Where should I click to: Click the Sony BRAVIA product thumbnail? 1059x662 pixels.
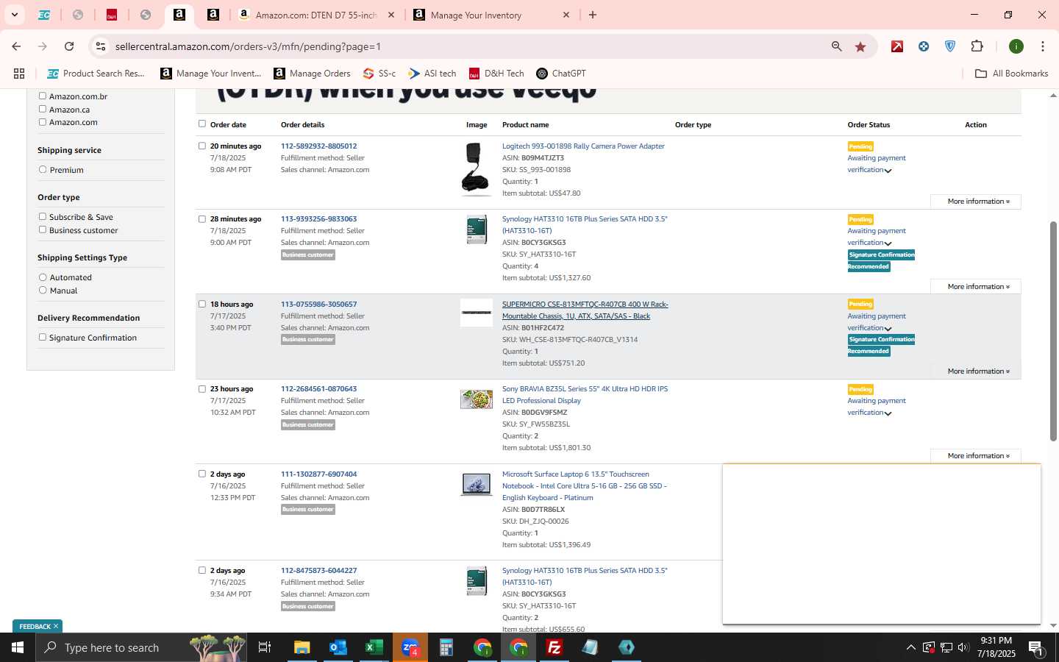pyautogui.click(x=477, y=399)
